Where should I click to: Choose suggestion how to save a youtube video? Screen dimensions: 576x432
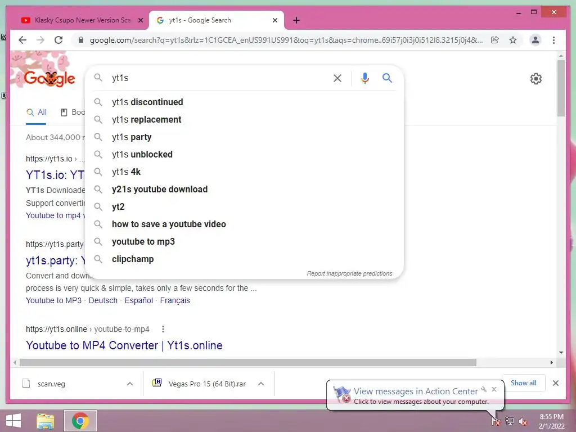[244, 224]
